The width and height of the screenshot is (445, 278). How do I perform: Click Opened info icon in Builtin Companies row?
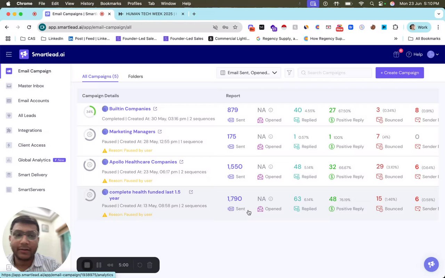click(x=270, y=110)
